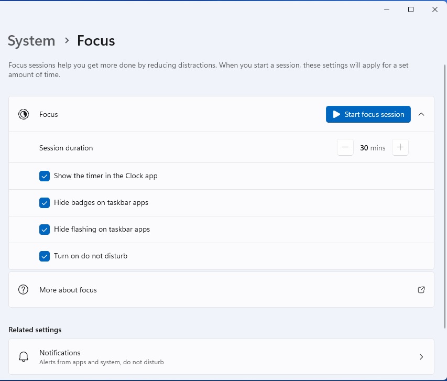Click the Session duration label
The image size is (447, 381).
click(x=66, y=148)
